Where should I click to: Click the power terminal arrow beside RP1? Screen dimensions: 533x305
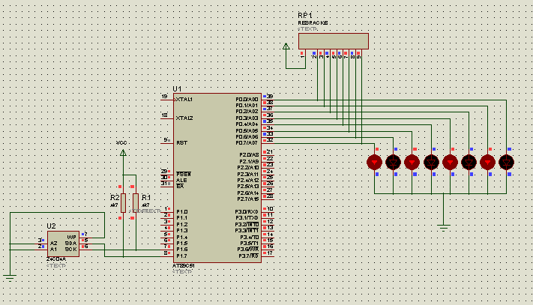pyautogui.click(x=286, y=46)
